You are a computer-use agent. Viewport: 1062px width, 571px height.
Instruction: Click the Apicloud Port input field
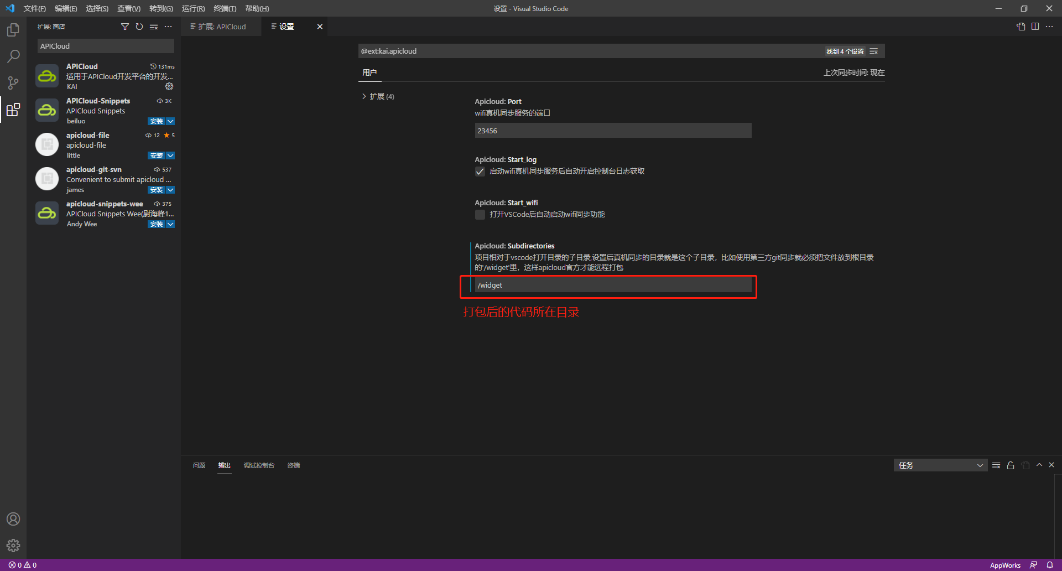click(613, 131)
